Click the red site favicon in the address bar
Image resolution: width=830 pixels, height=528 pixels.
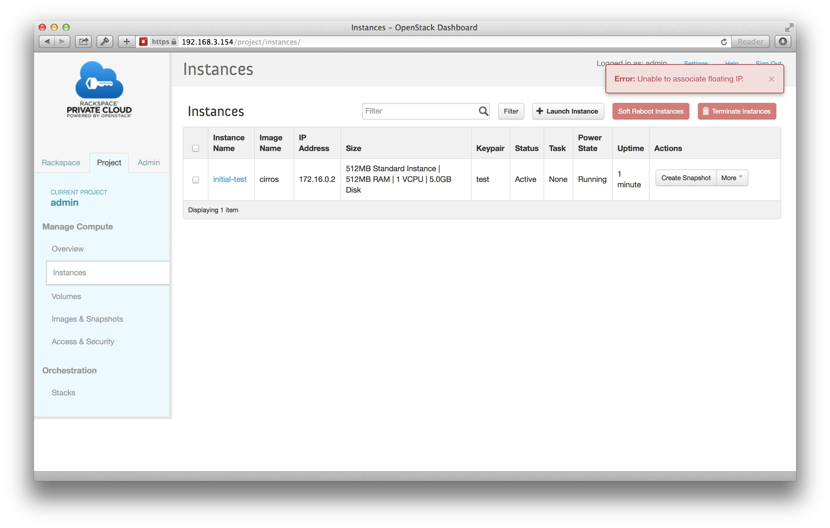(143, 42)
